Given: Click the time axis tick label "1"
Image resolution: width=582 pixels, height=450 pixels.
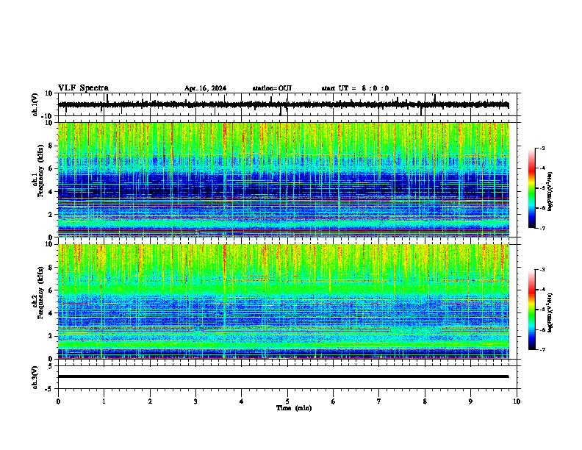Looking at the screenshot, I should (x=104, y=401).
